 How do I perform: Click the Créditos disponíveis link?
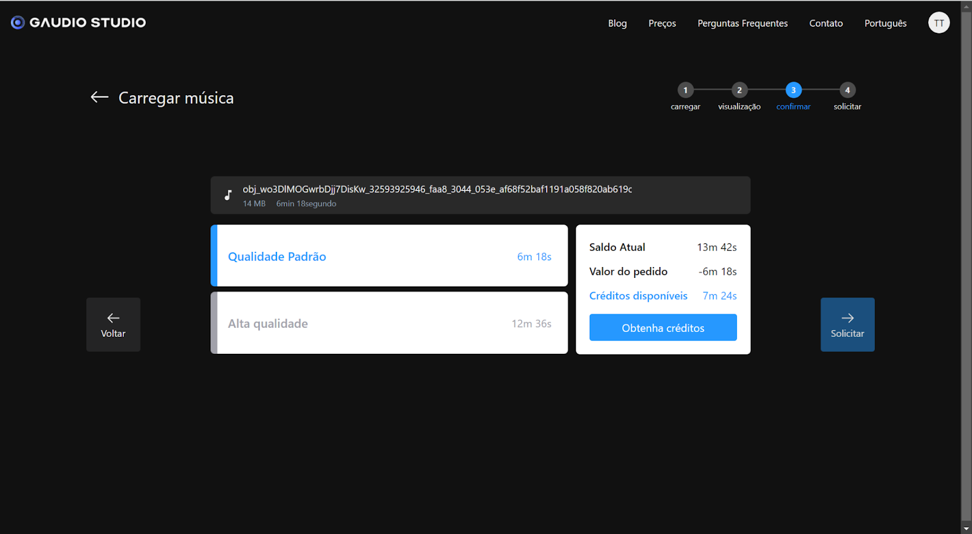[638, 296]
